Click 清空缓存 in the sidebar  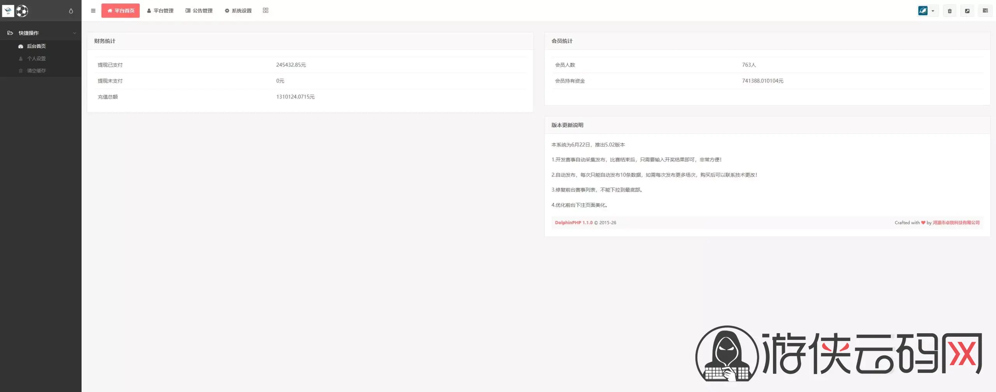[36, 71]
